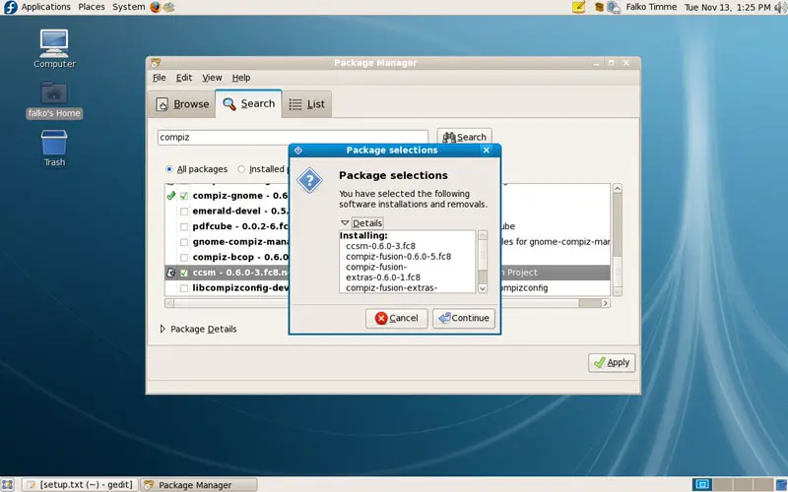Image resolution: width=788 pixels, height=492 pixels.
Task: Check the libcompizconfig-devel checkbox
Action: (184, 288)
